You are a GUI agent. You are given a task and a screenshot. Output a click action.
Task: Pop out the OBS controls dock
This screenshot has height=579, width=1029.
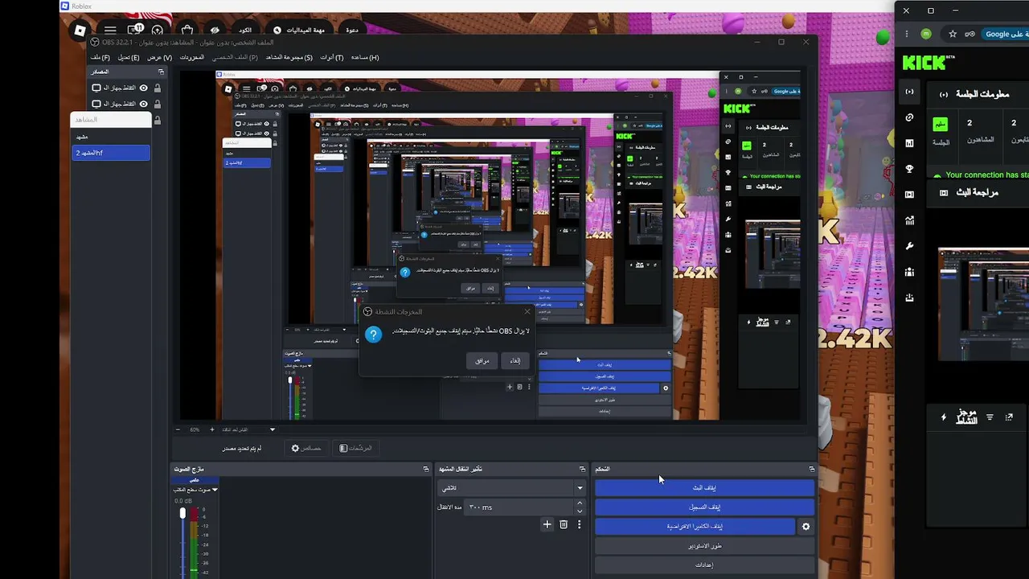(811, 469)
